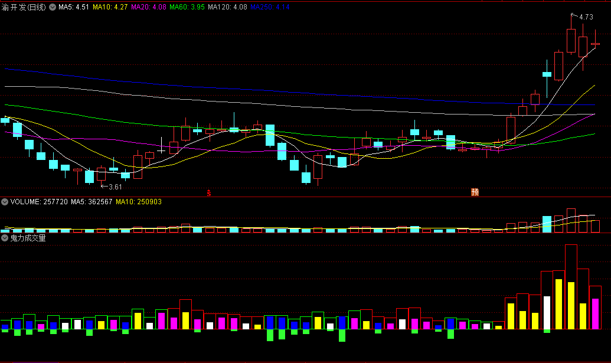Image resolution: width=611 pixels, height=363 pixels.
Task: Click the VOLUME: 257720 value
Action: (x=39, y=202)
